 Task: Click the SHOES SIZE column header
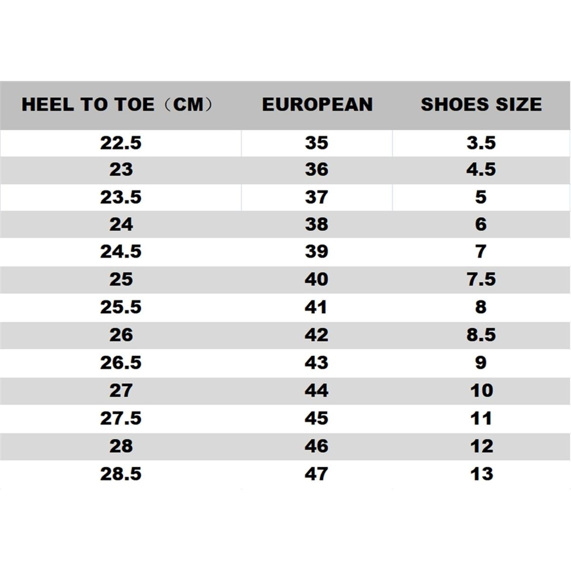[481, 105]
